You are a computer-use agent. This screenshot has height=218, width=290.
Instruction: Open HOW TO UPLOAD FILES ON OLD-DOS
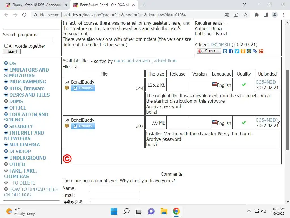click(x=31, y=192)
